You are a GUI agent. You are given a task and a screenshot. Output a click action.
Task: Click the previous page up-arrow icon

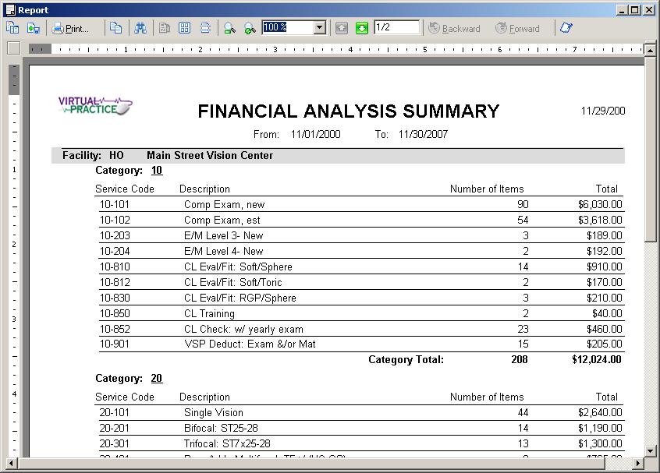coord(342,28)
